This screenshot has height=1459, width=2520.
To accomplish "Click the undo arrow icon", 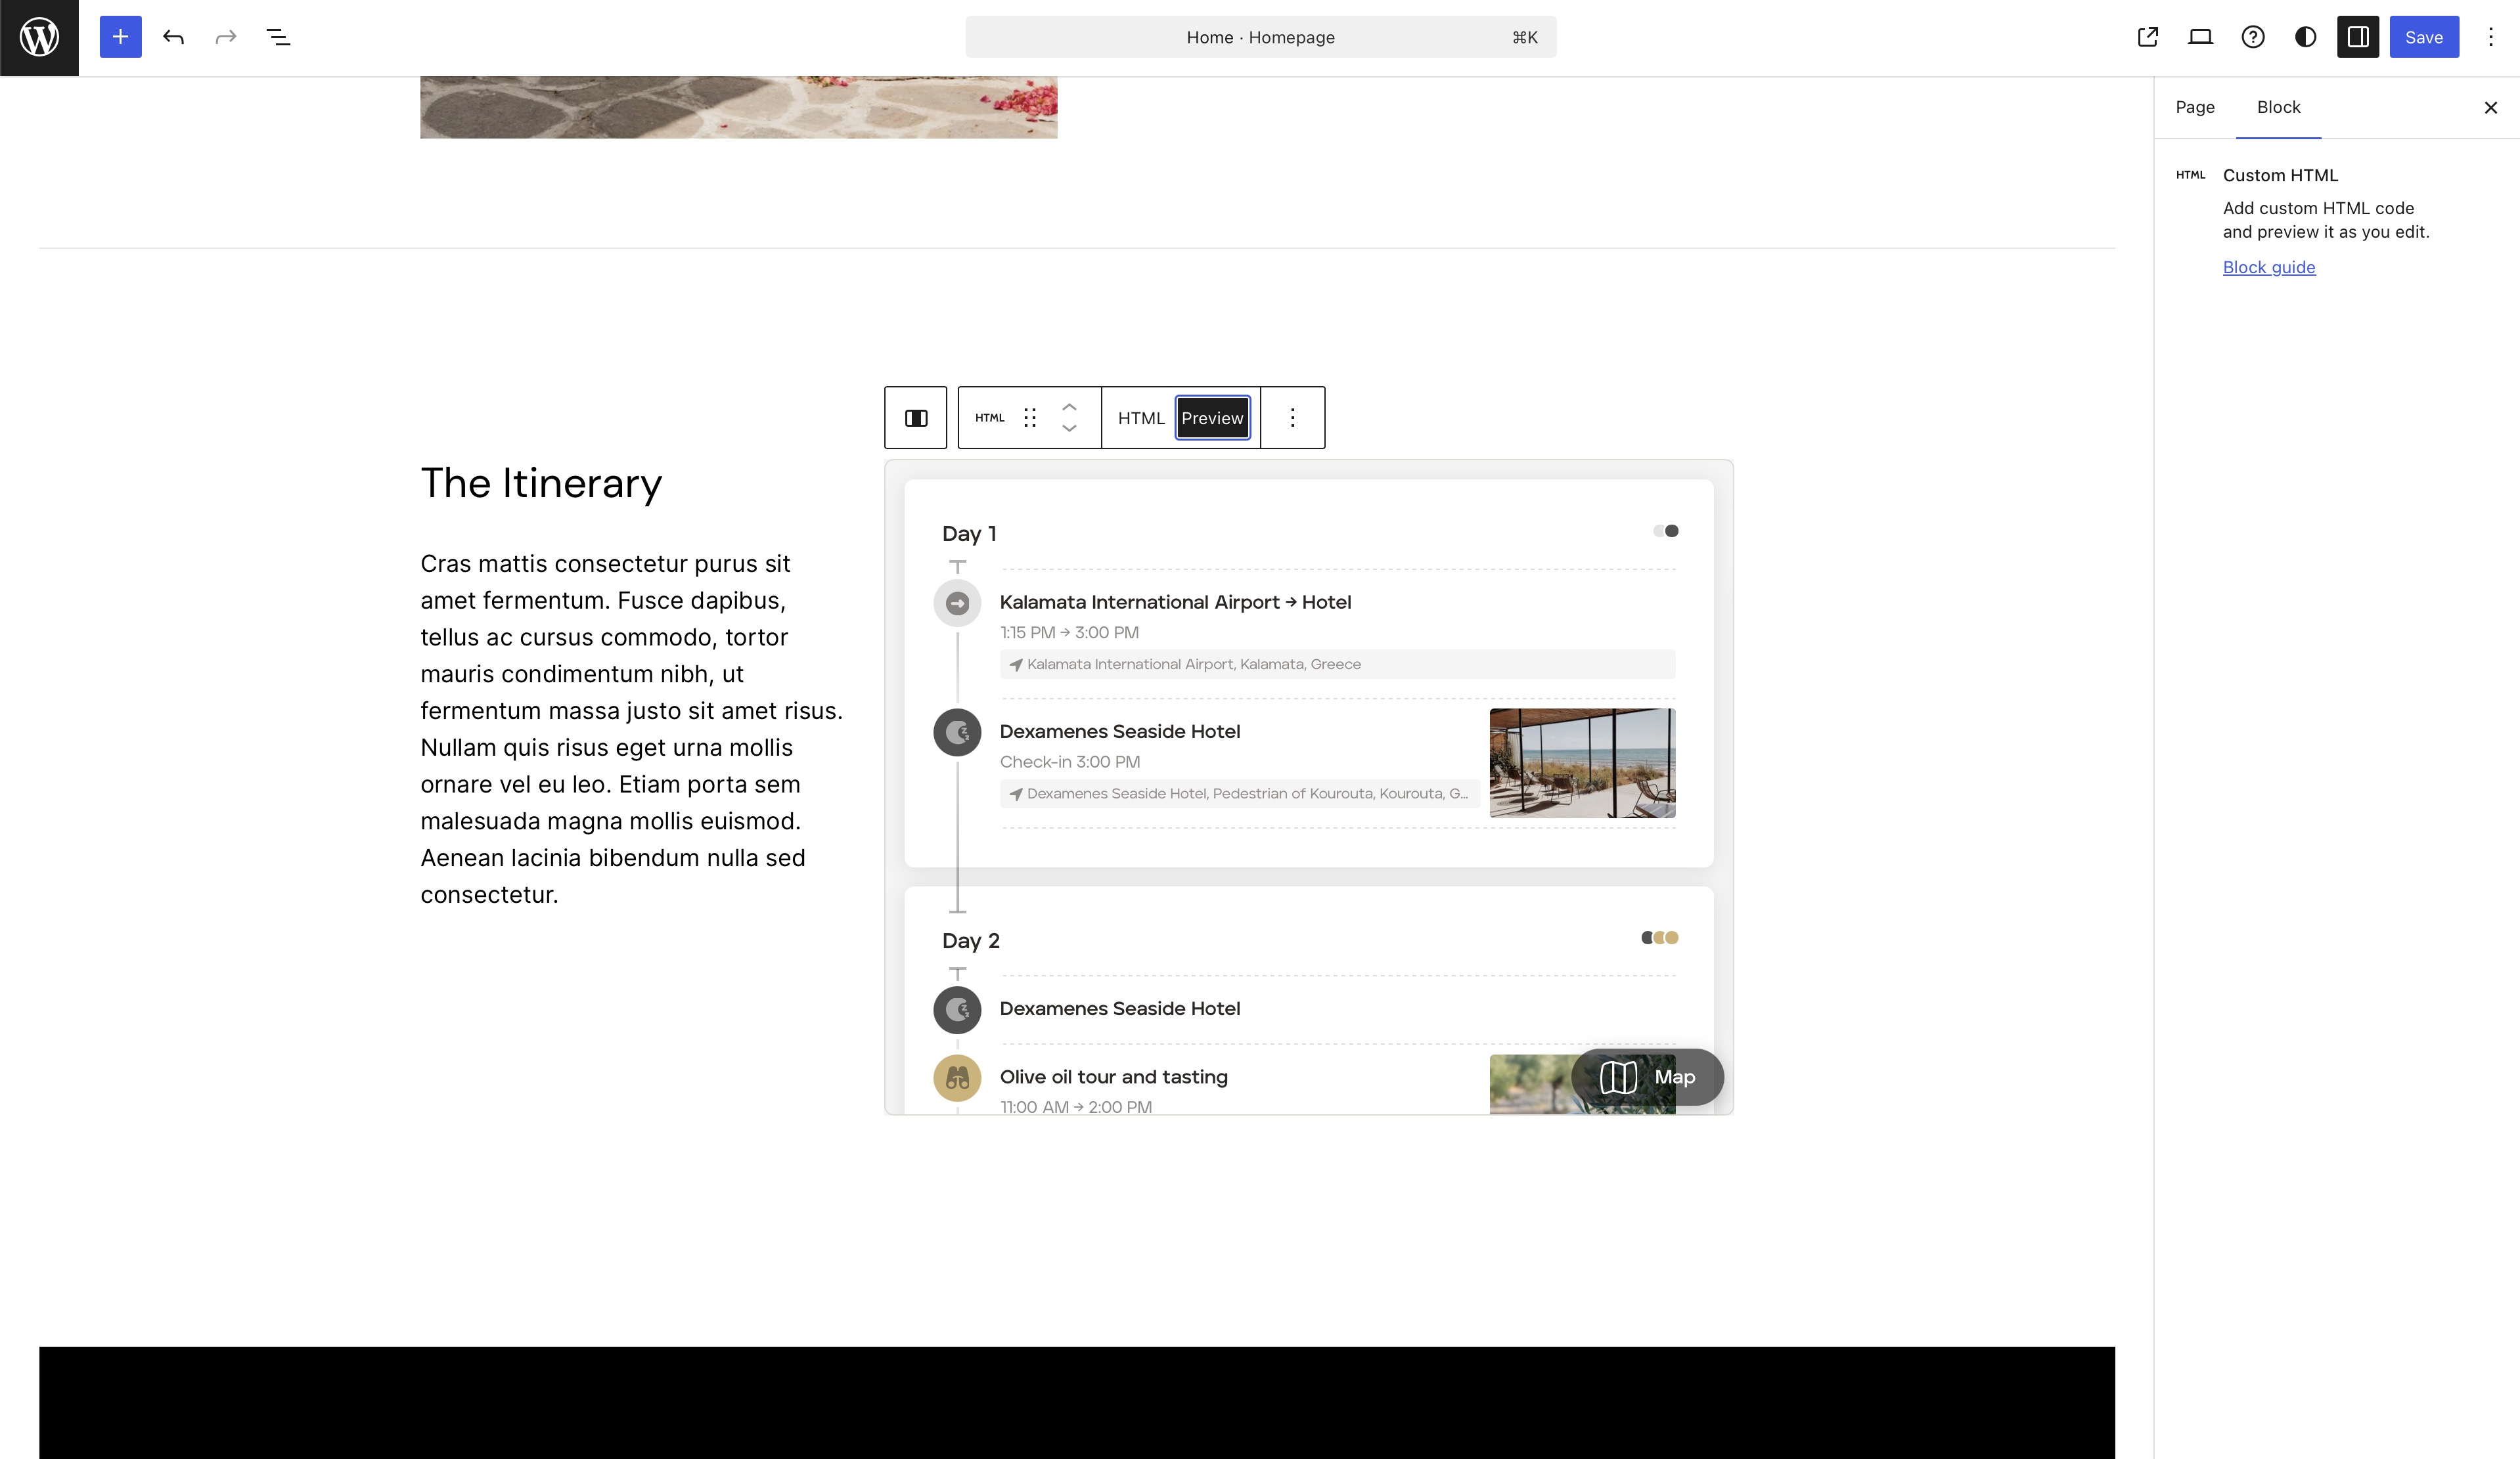I will (173, 37).
